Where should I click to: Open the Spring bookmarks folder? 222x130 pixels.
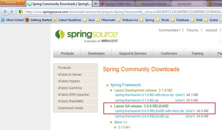click(x=147, y=20)
